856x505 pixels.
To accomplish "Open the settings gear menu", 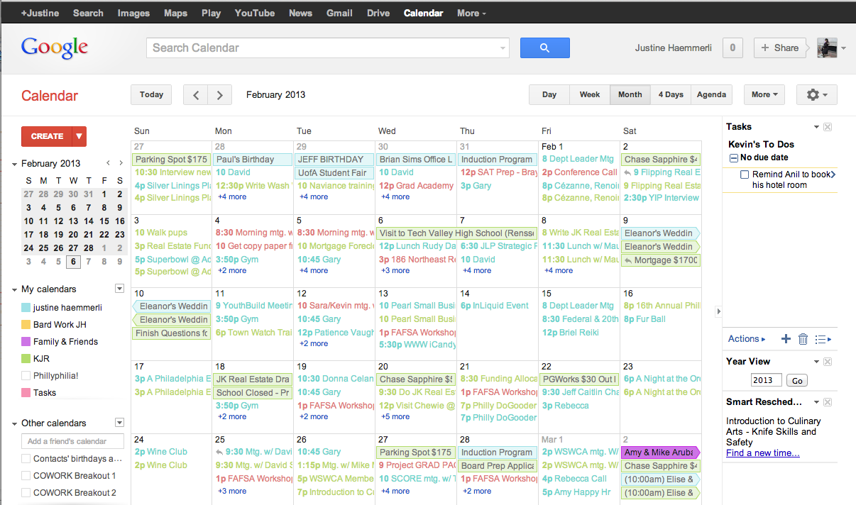I will pyautogui.click(x=817, y=94).
